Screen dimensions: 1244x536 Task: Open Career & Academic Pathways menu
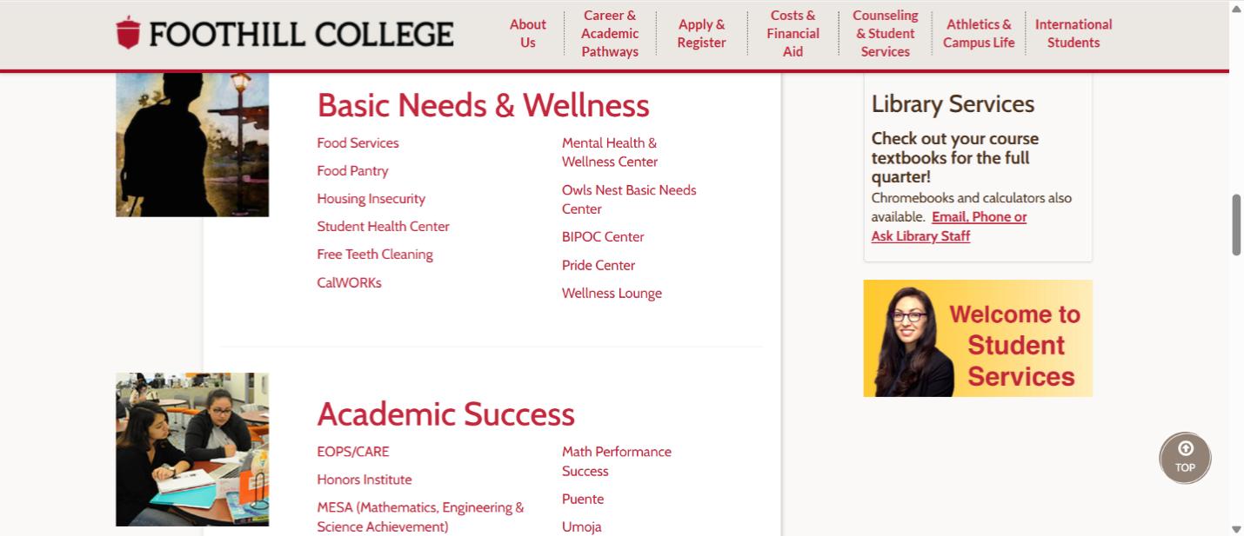coord(610,33)
